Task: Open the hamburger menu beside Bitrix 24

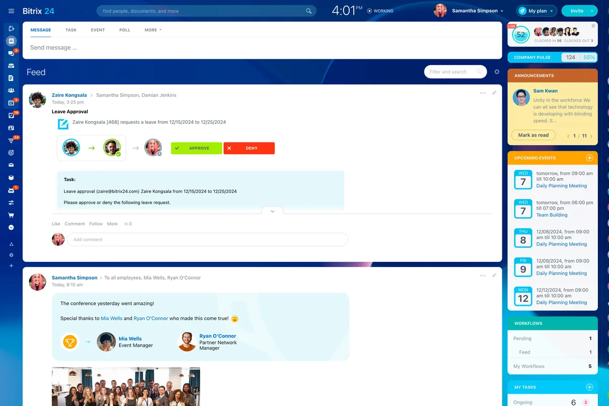Action: pos(11,11)
